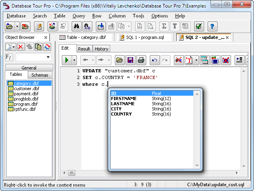Open the Search menu
This screenshot has width=254, height=191.
[x=40, y=16]
